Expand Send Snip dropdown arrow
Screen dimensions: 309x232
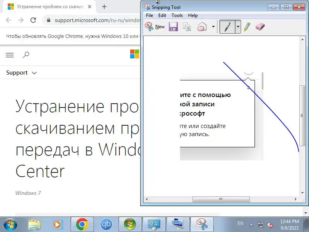213,27
